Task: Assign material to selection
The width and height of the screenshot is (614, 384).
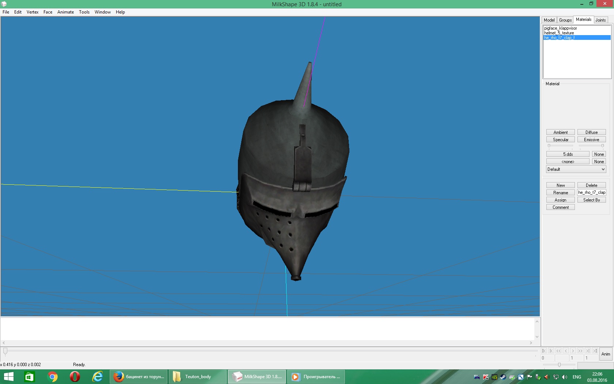Action: click(561, 200)
